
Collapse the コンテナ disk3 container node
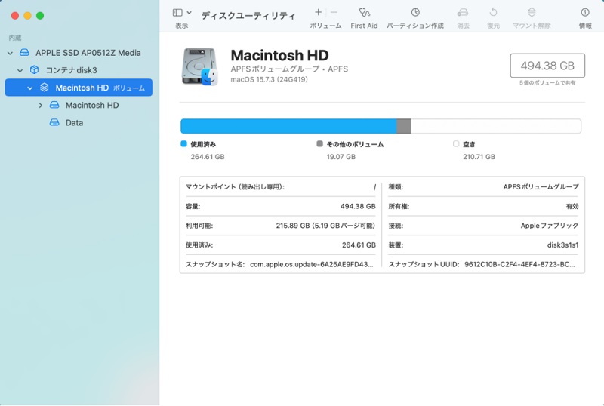[x=20, y=70]
